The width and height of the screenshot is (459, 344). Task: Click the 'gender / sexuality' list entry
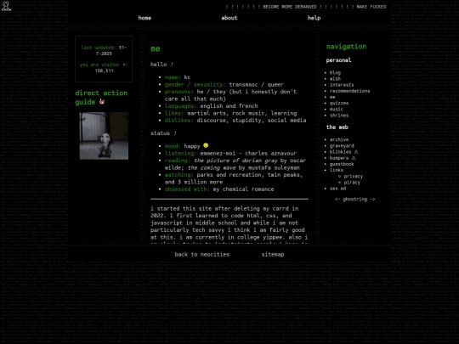pyautogui.click(x=224, y=85)
